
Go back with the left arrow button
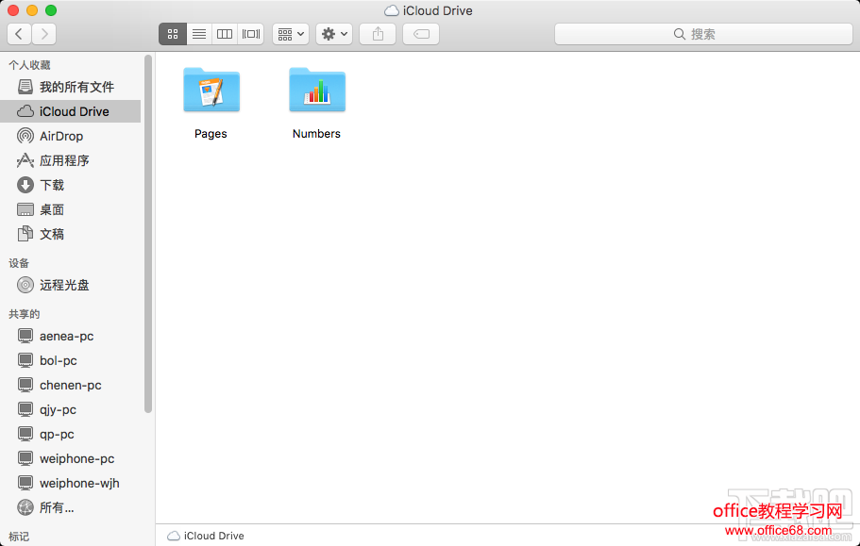click(x=19, y=34)
